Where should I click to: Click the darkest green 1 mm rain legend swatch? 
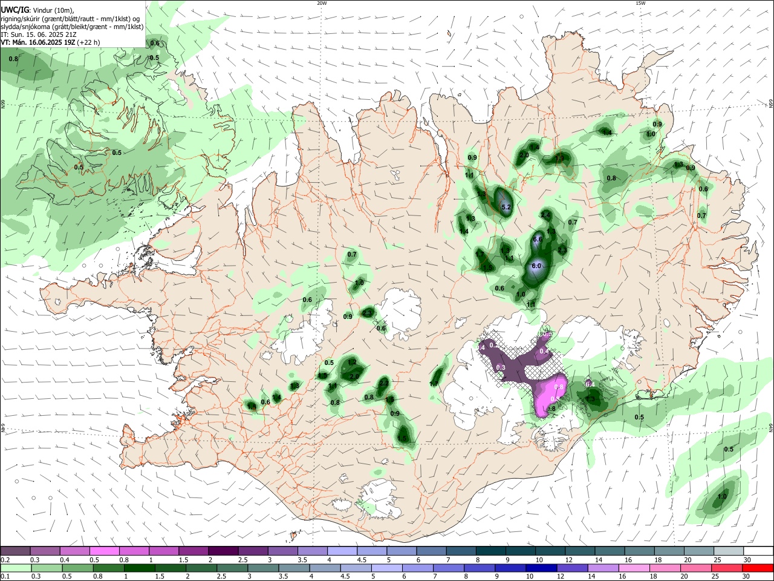point(140,568)
